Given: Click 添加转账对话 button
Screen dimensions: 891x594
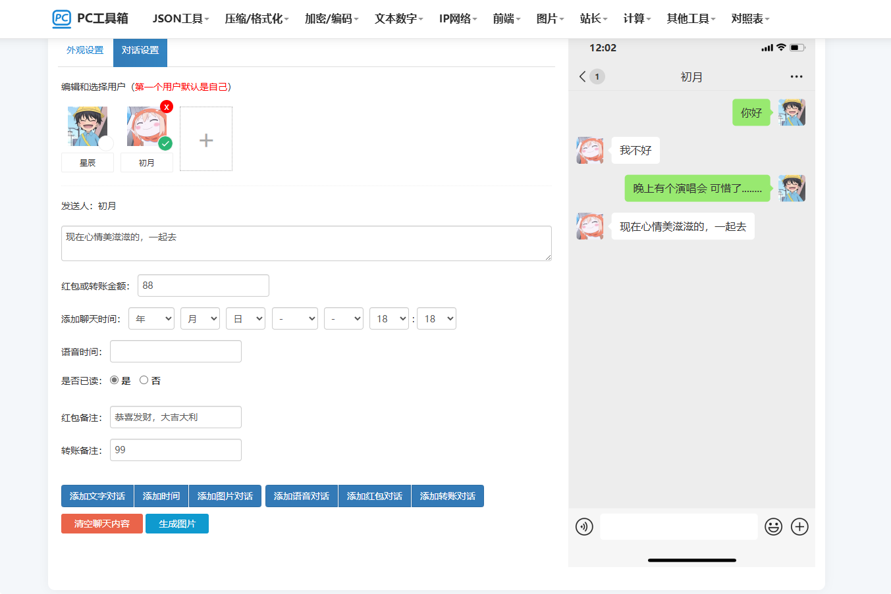Looking at the screenshot, I should tap(448, 496).
